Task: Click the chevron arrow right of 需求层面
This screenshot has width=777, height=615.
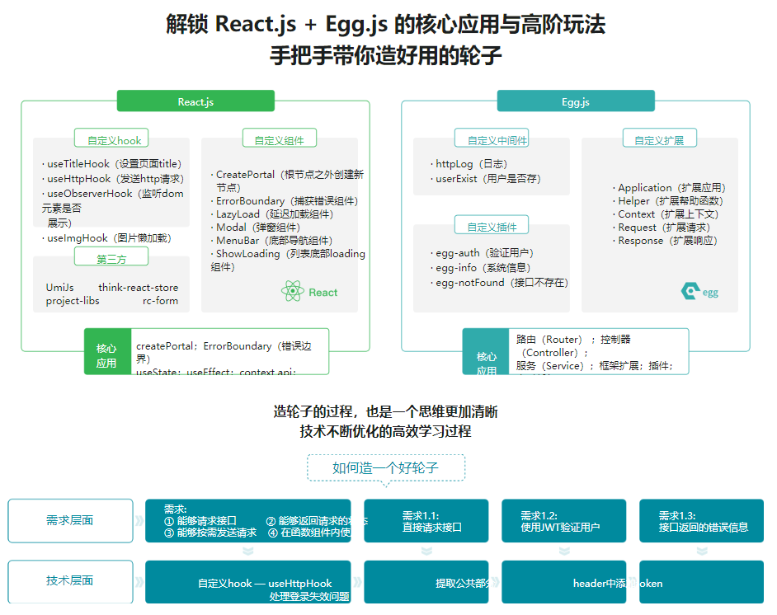Action: 140,520
